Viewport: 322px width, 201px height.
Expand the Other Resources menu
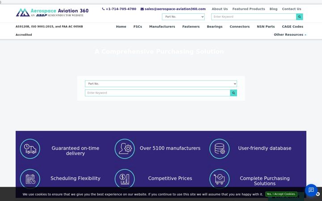290,35
